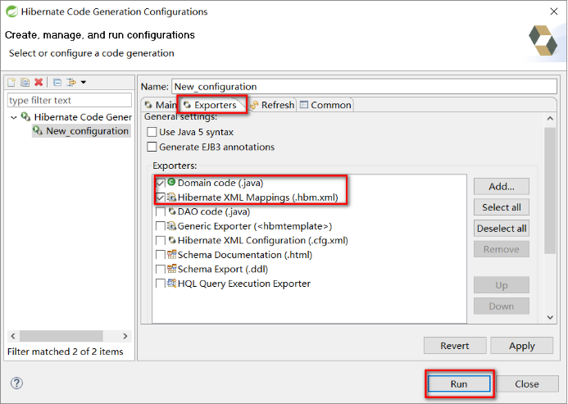This screenshot has width=568, height=404.
Task: Click the Deselect all button
Action: pyautogui.click(x=502, y=229)
